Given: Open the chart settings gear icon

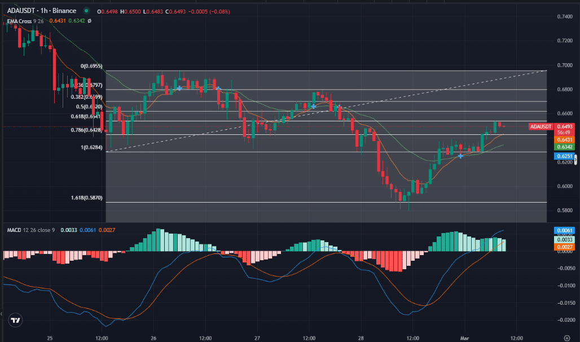Looking at the screenshot, I should [x=566, y=338].
